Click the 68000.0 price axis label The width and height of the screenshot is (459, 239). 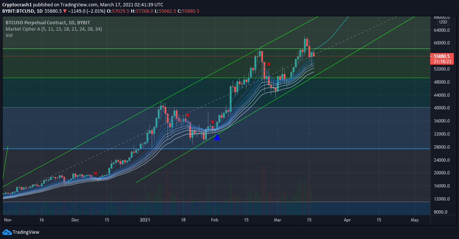click(x=441, y=17)
